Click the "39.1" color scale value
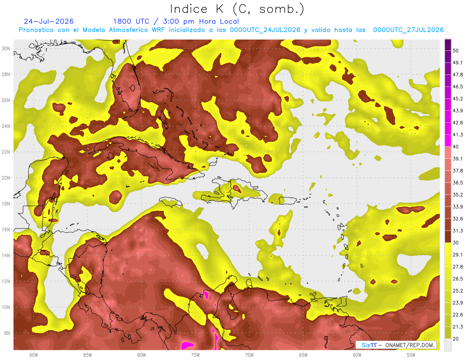Image resolution: width=466 pixels, height=360 pixels. click(458, 159)
